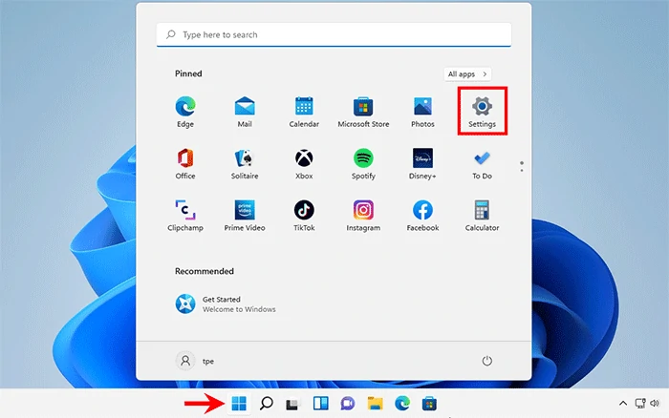669x418 pixels.
Task: Open the Settings gear app
Action: point(482,112)
